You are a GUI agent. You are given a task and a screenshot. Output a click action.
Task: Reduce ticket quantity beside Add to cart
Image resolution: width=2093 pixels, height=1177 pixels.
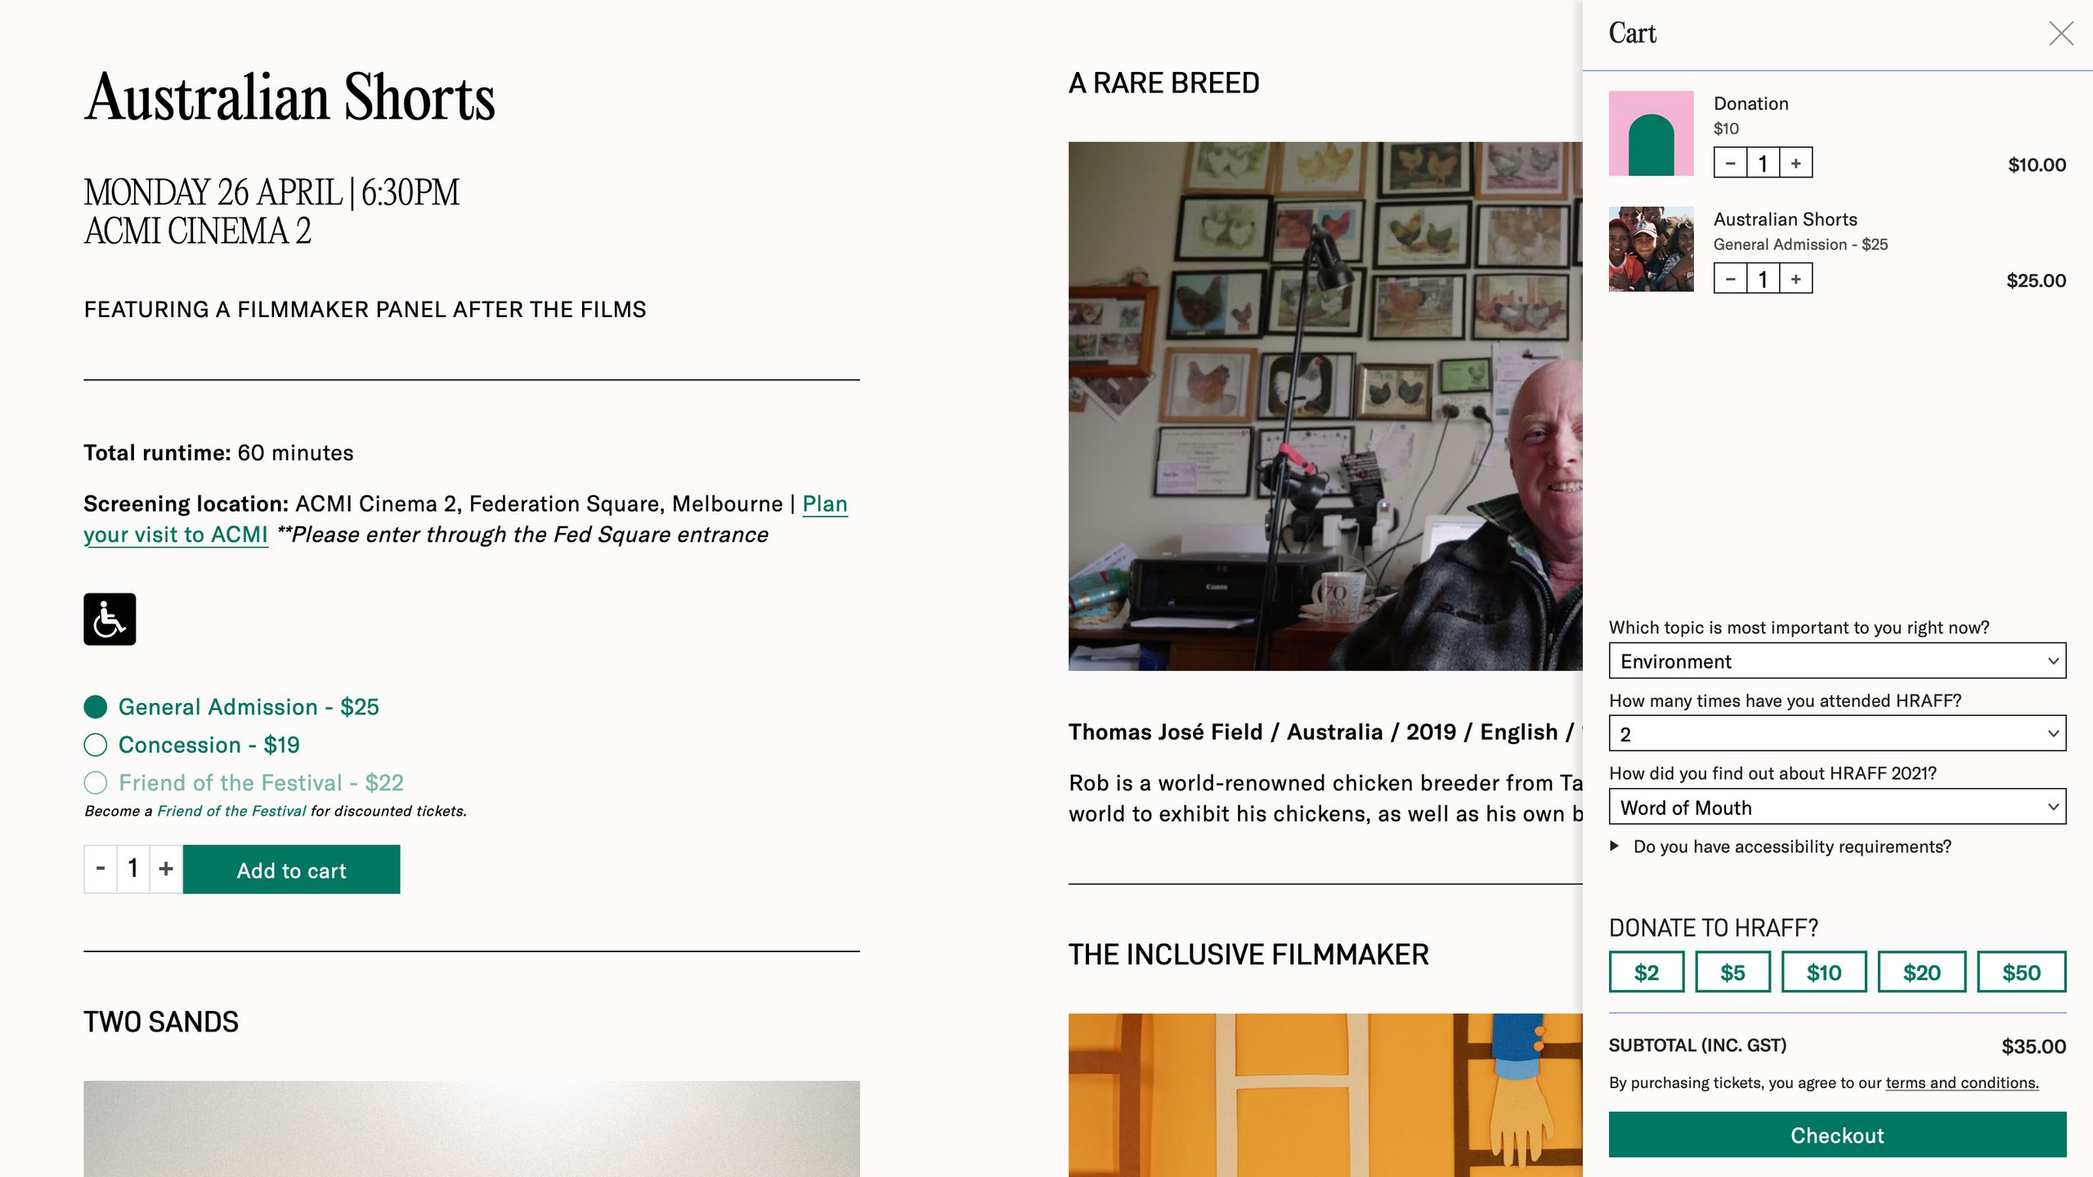[101, 869]
